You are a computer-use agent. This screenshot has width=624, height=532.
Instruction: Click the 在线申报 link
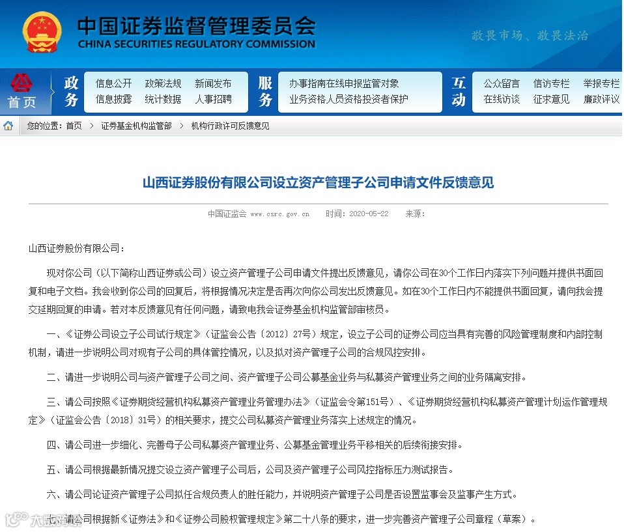pos(344,83)
